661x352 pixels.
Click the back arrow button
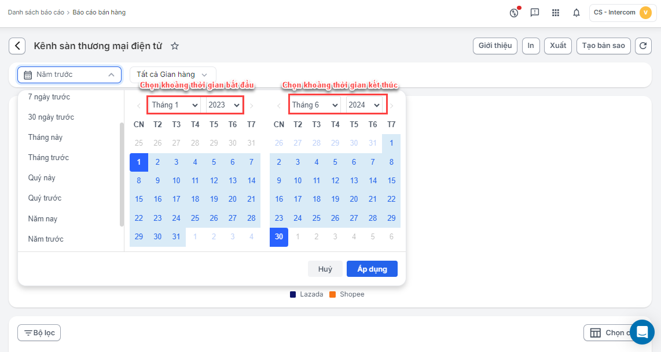(17, 46)
